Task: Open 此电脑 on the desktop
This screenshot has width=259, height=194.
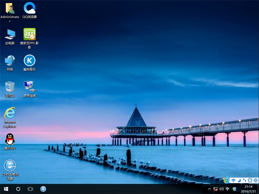Action: [x=10, y=34]
